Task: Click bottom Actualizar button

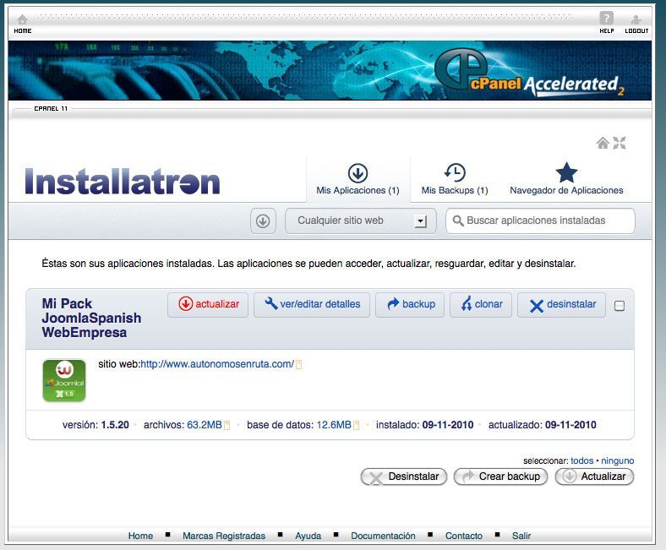Action: tap(595, 476)
